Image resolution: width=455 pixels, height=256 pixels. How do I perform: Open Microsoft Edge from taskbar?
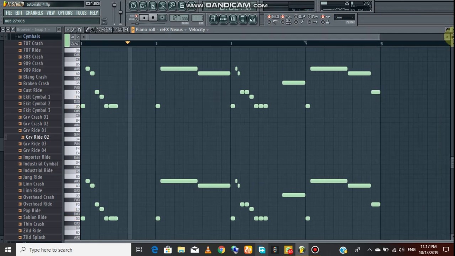click(x=155, y=250)
